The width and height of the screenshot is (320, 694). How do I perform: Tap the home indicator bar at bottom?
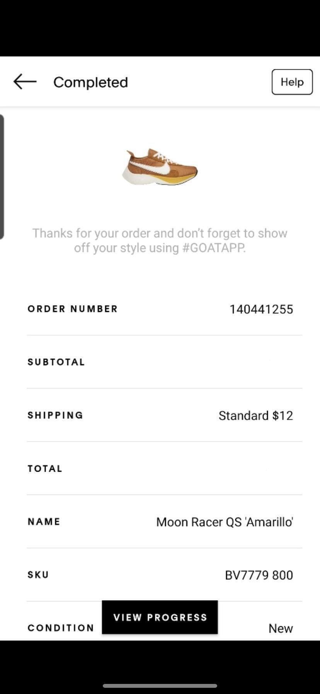pos(160,686)
